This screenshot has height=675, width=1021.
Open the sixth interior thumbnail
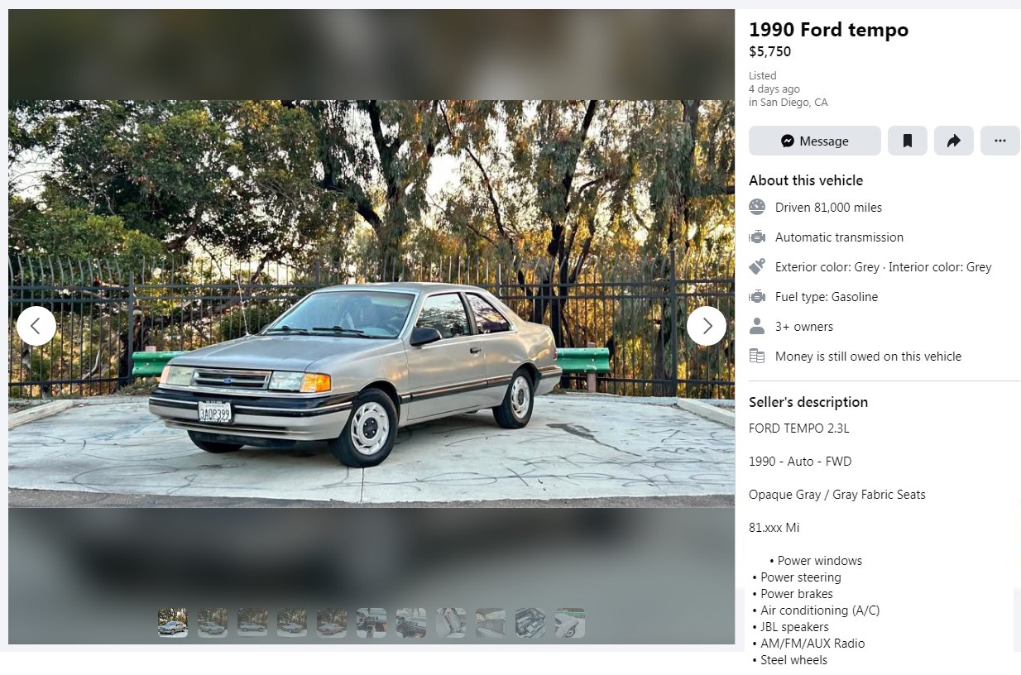point(371,623)
